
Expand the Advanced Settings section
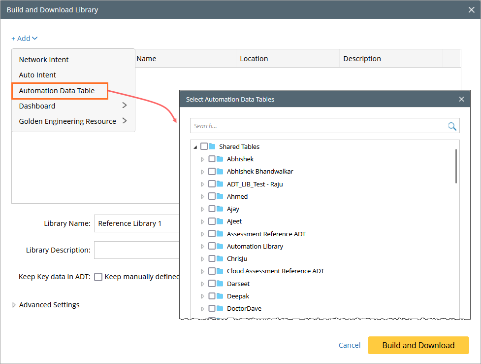coord(14,305)
